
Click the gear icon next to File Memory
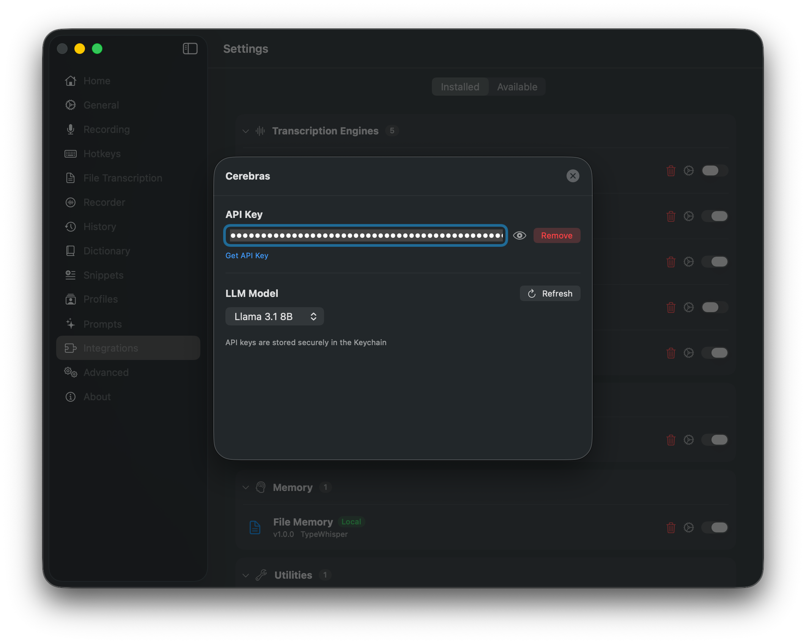(689, 528)
